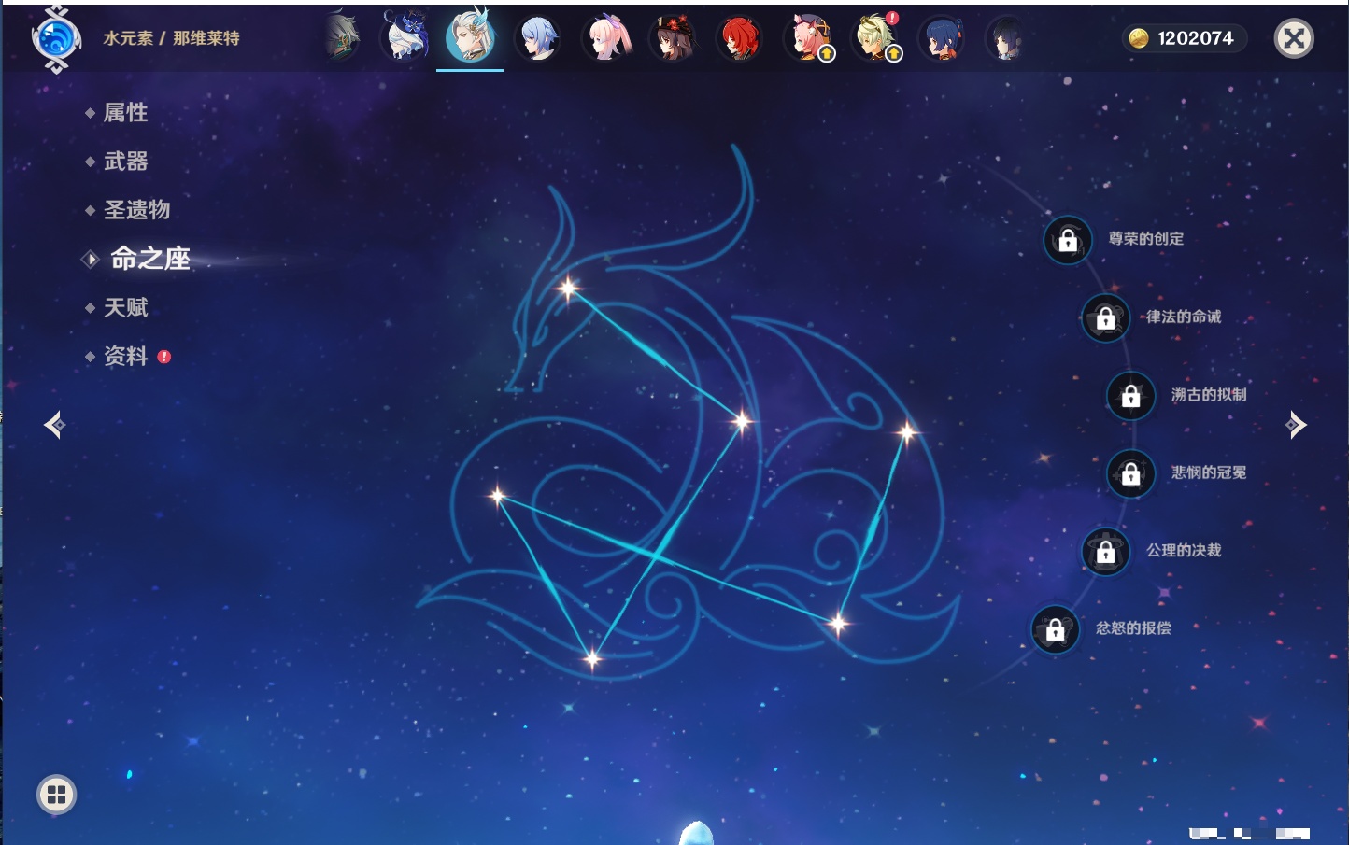
Task: Switch to Hu Tao's character portrait
Action: (x=673, y=39)
